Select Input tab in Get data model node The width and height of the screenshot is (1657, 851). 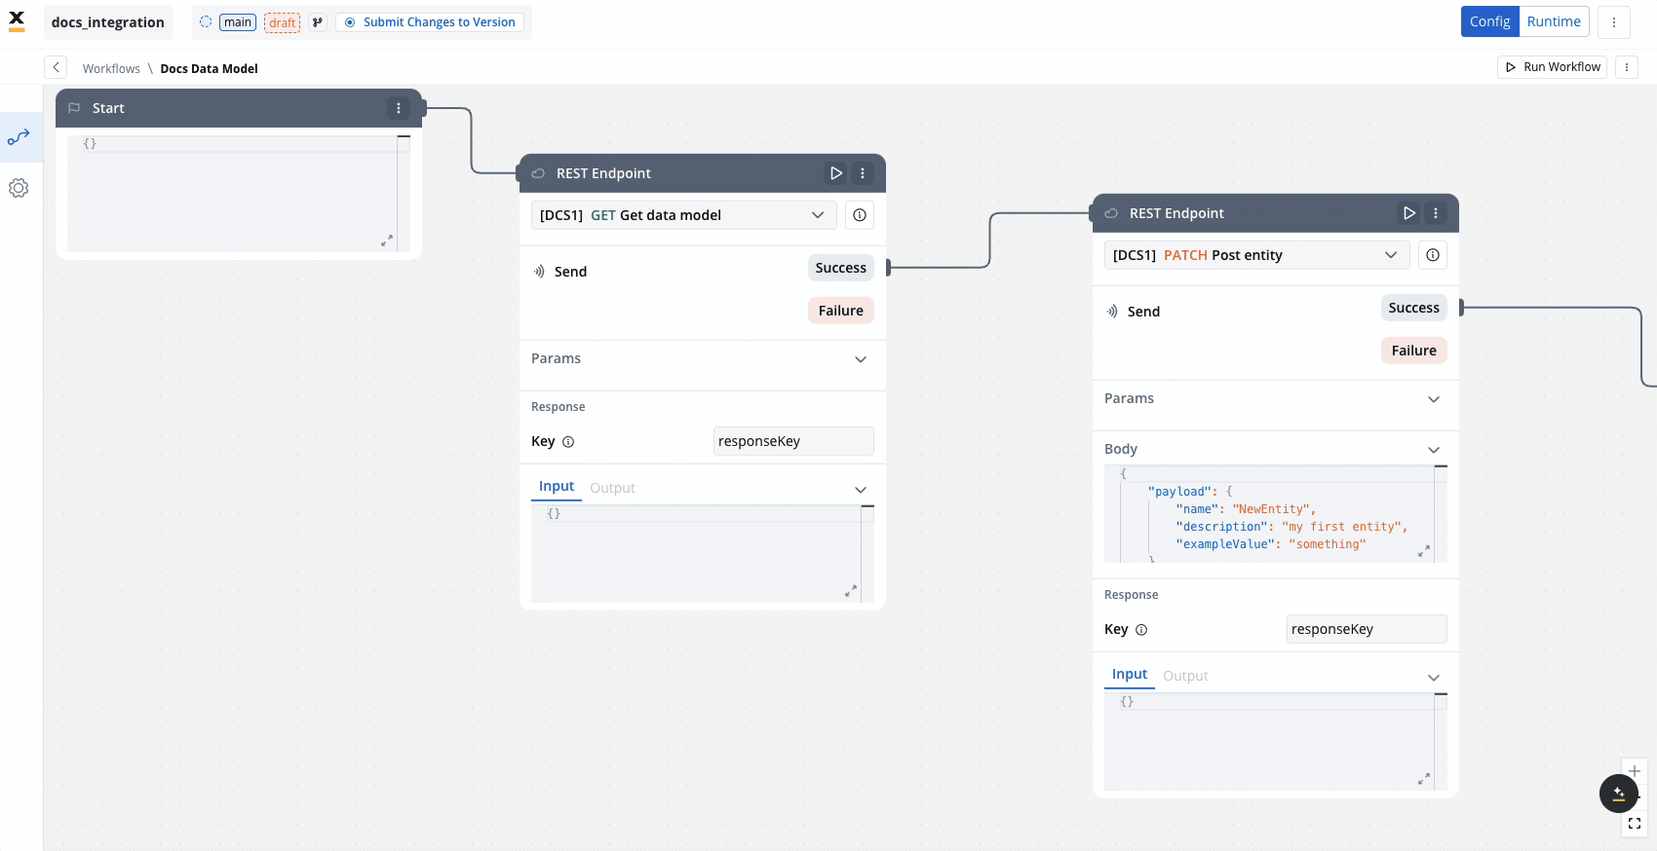pyautogui.click(x=557, y=487)
